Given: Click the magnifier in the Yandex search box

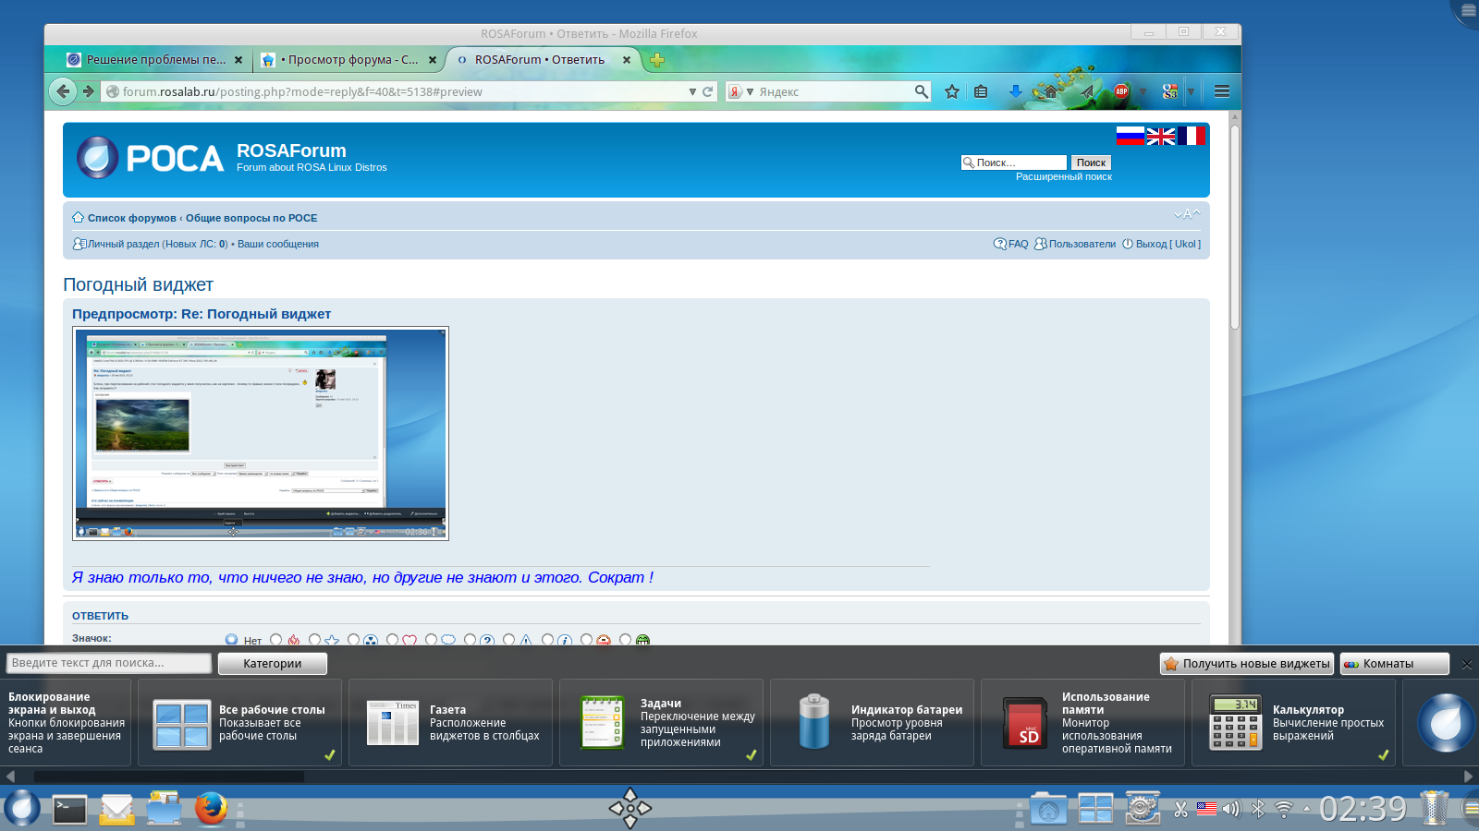Looking at the screenshot, I should (921, 91).
